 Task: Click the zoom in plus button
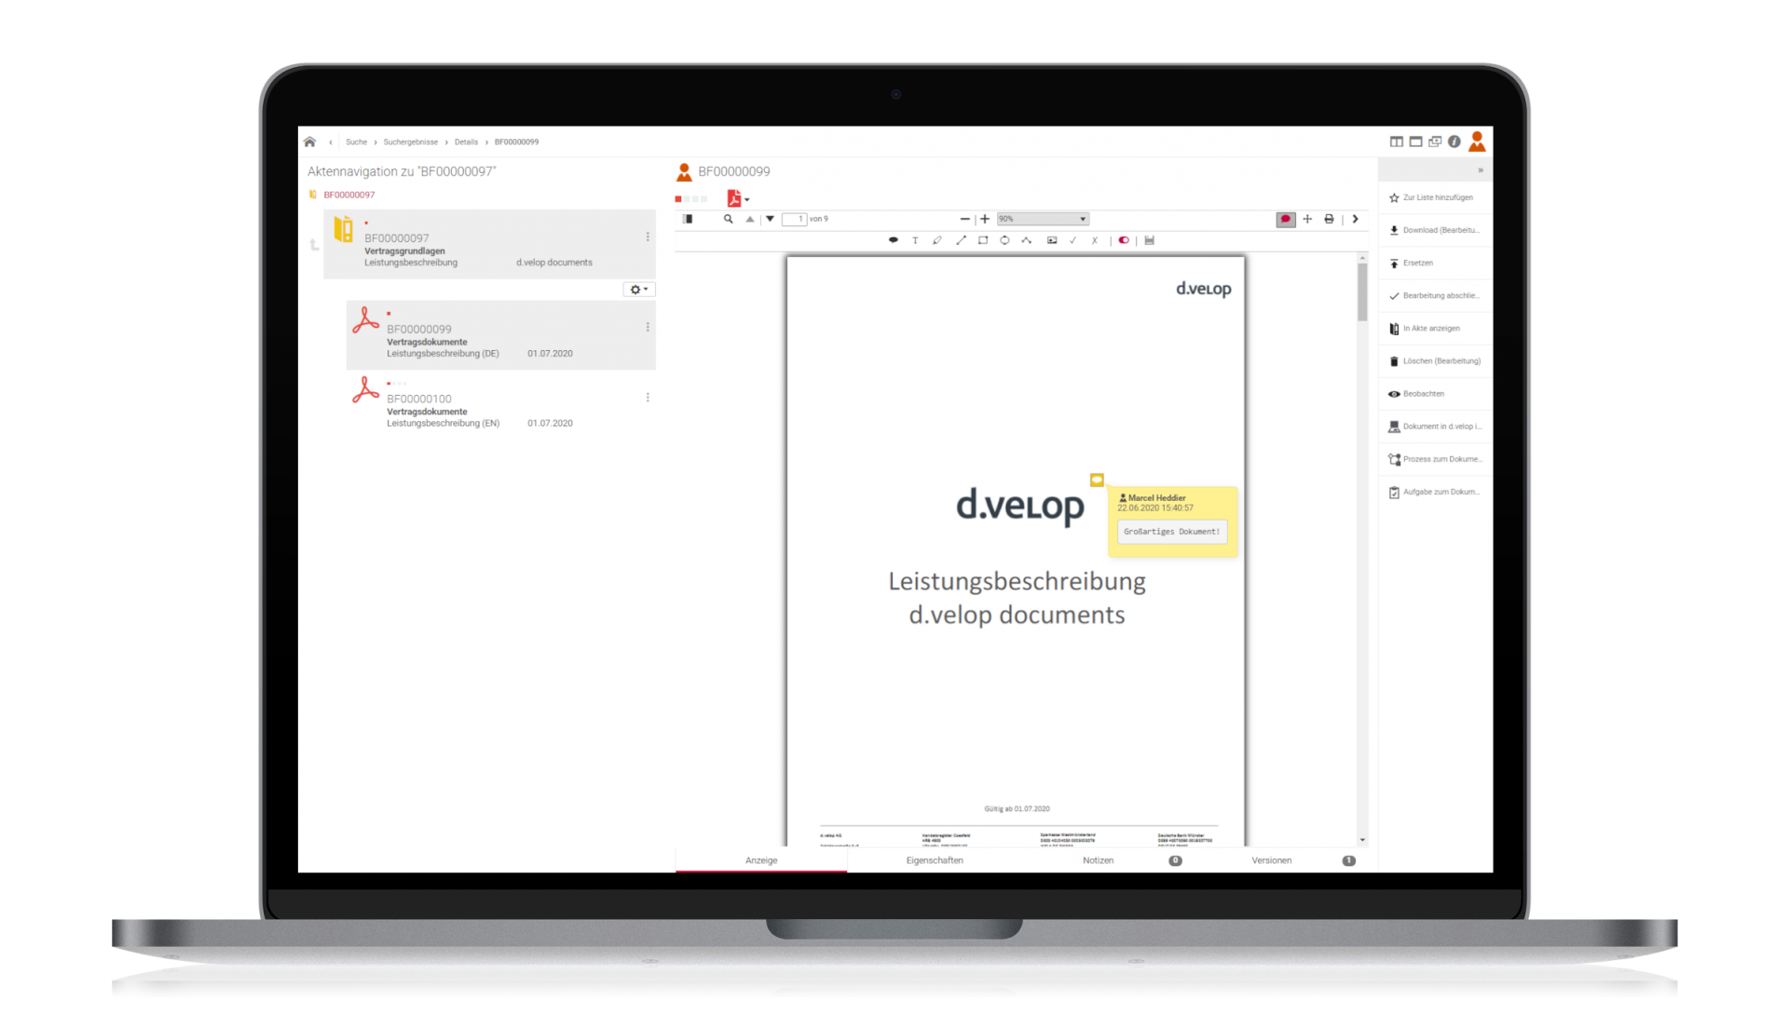point(985,219)
